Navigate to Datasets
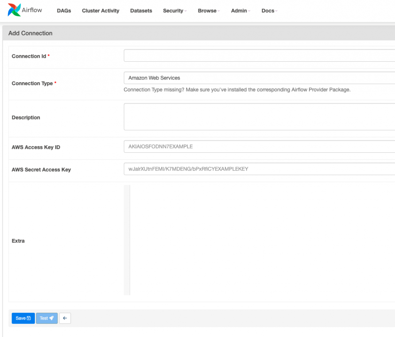Viewport: 395px width, 337px height. point(141,10)
